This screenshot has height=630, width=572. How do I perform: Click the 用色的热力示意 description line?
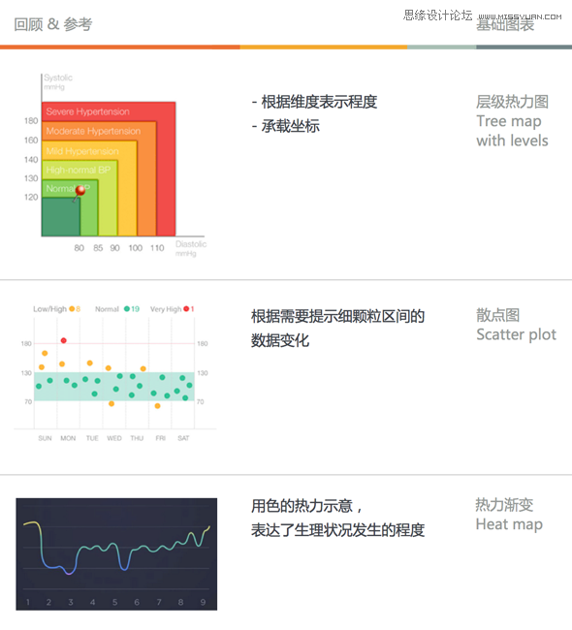(306, 506)
